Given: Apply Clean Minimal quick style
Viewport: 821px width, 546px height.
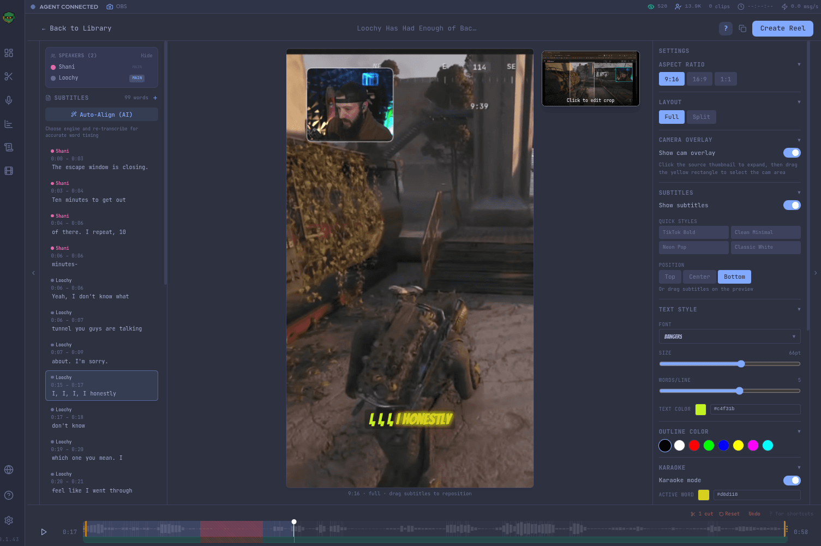Looking at the screenshot, I should (x=765, y=232).
